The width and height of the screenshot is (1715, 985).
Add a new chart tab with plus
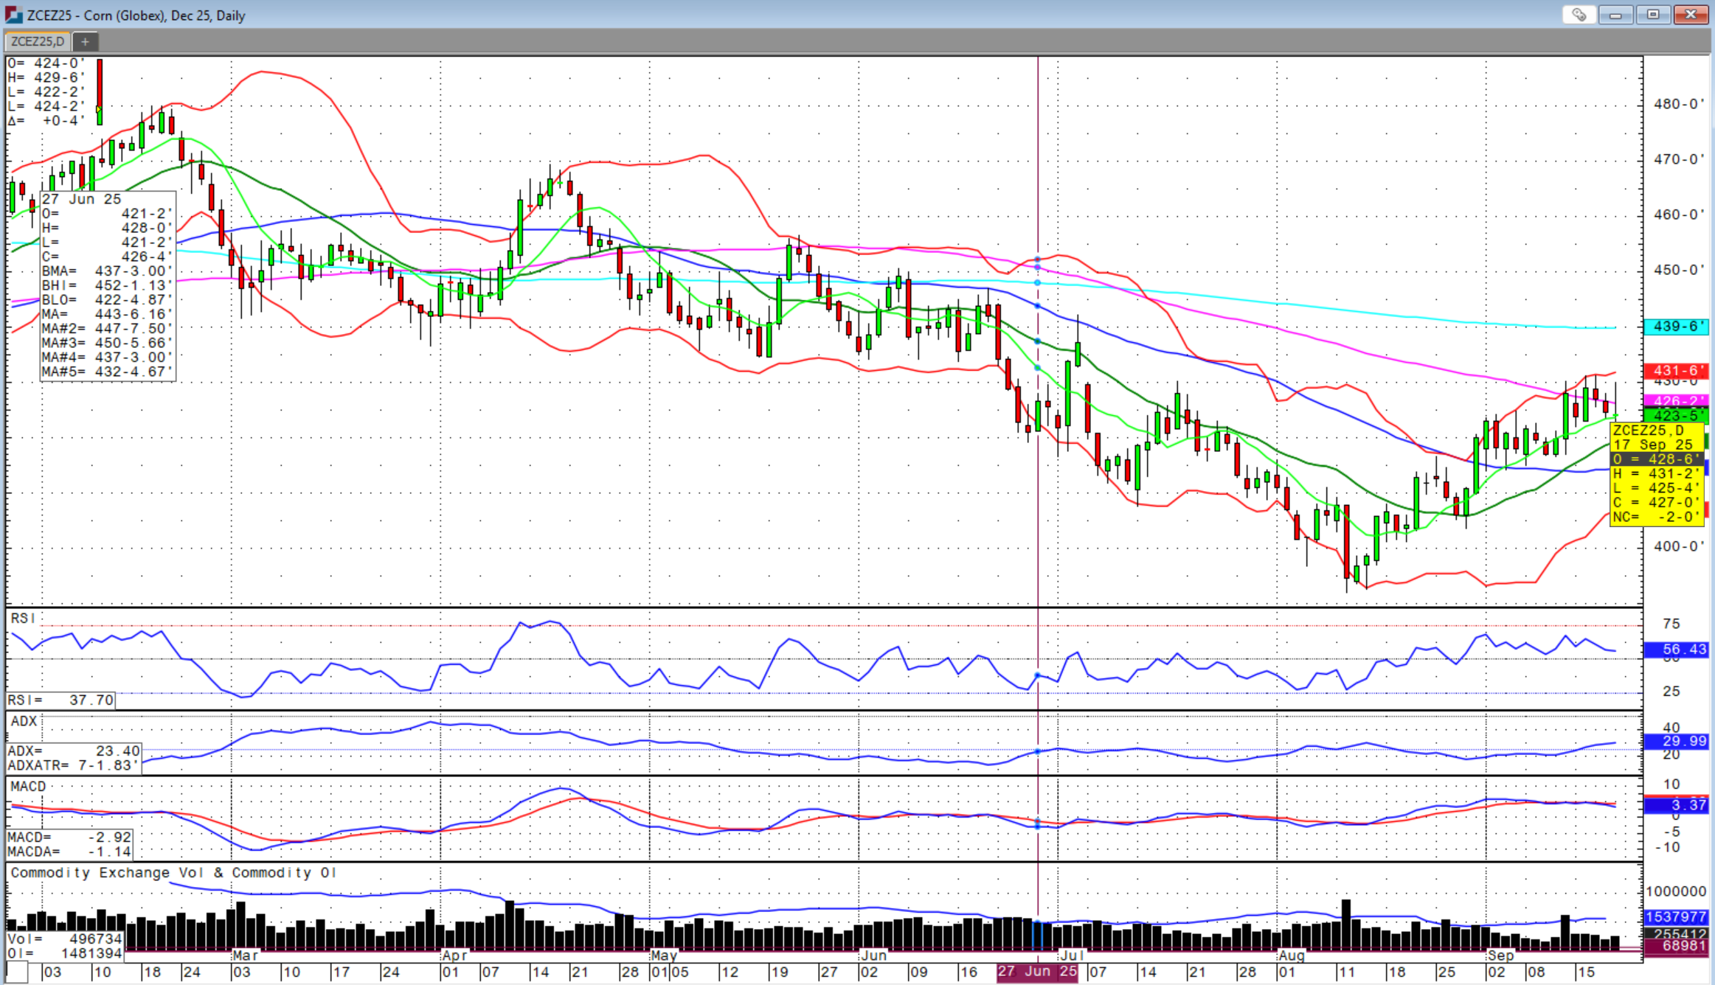[x=85, y=41]
